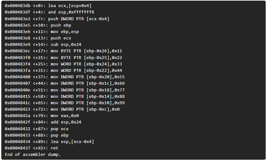Click the lea ecx,[esp+0x4] instruction line

click(48, 6)
